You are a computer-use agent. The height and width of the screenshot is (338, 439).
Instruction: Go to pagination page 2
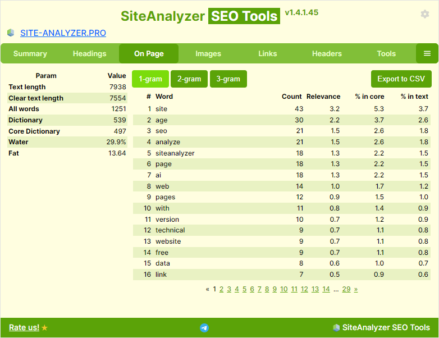click(x=221, y=289)
